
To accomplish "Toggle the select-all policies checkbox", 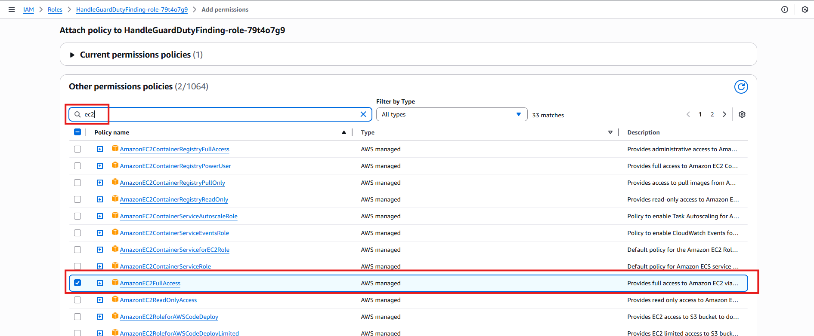I will coord(77,132).
